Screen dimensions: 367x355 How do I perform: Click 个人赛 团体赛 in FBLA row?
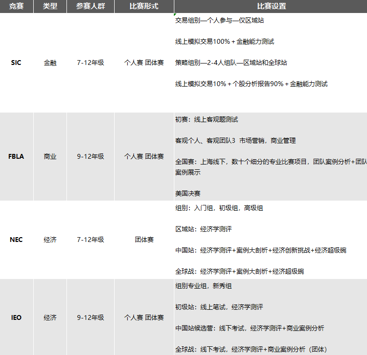(x=144, y=156)
